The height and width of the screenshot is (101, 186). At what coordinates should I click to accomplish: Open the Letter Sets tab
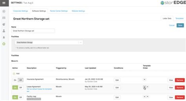(x=167, y=19)
